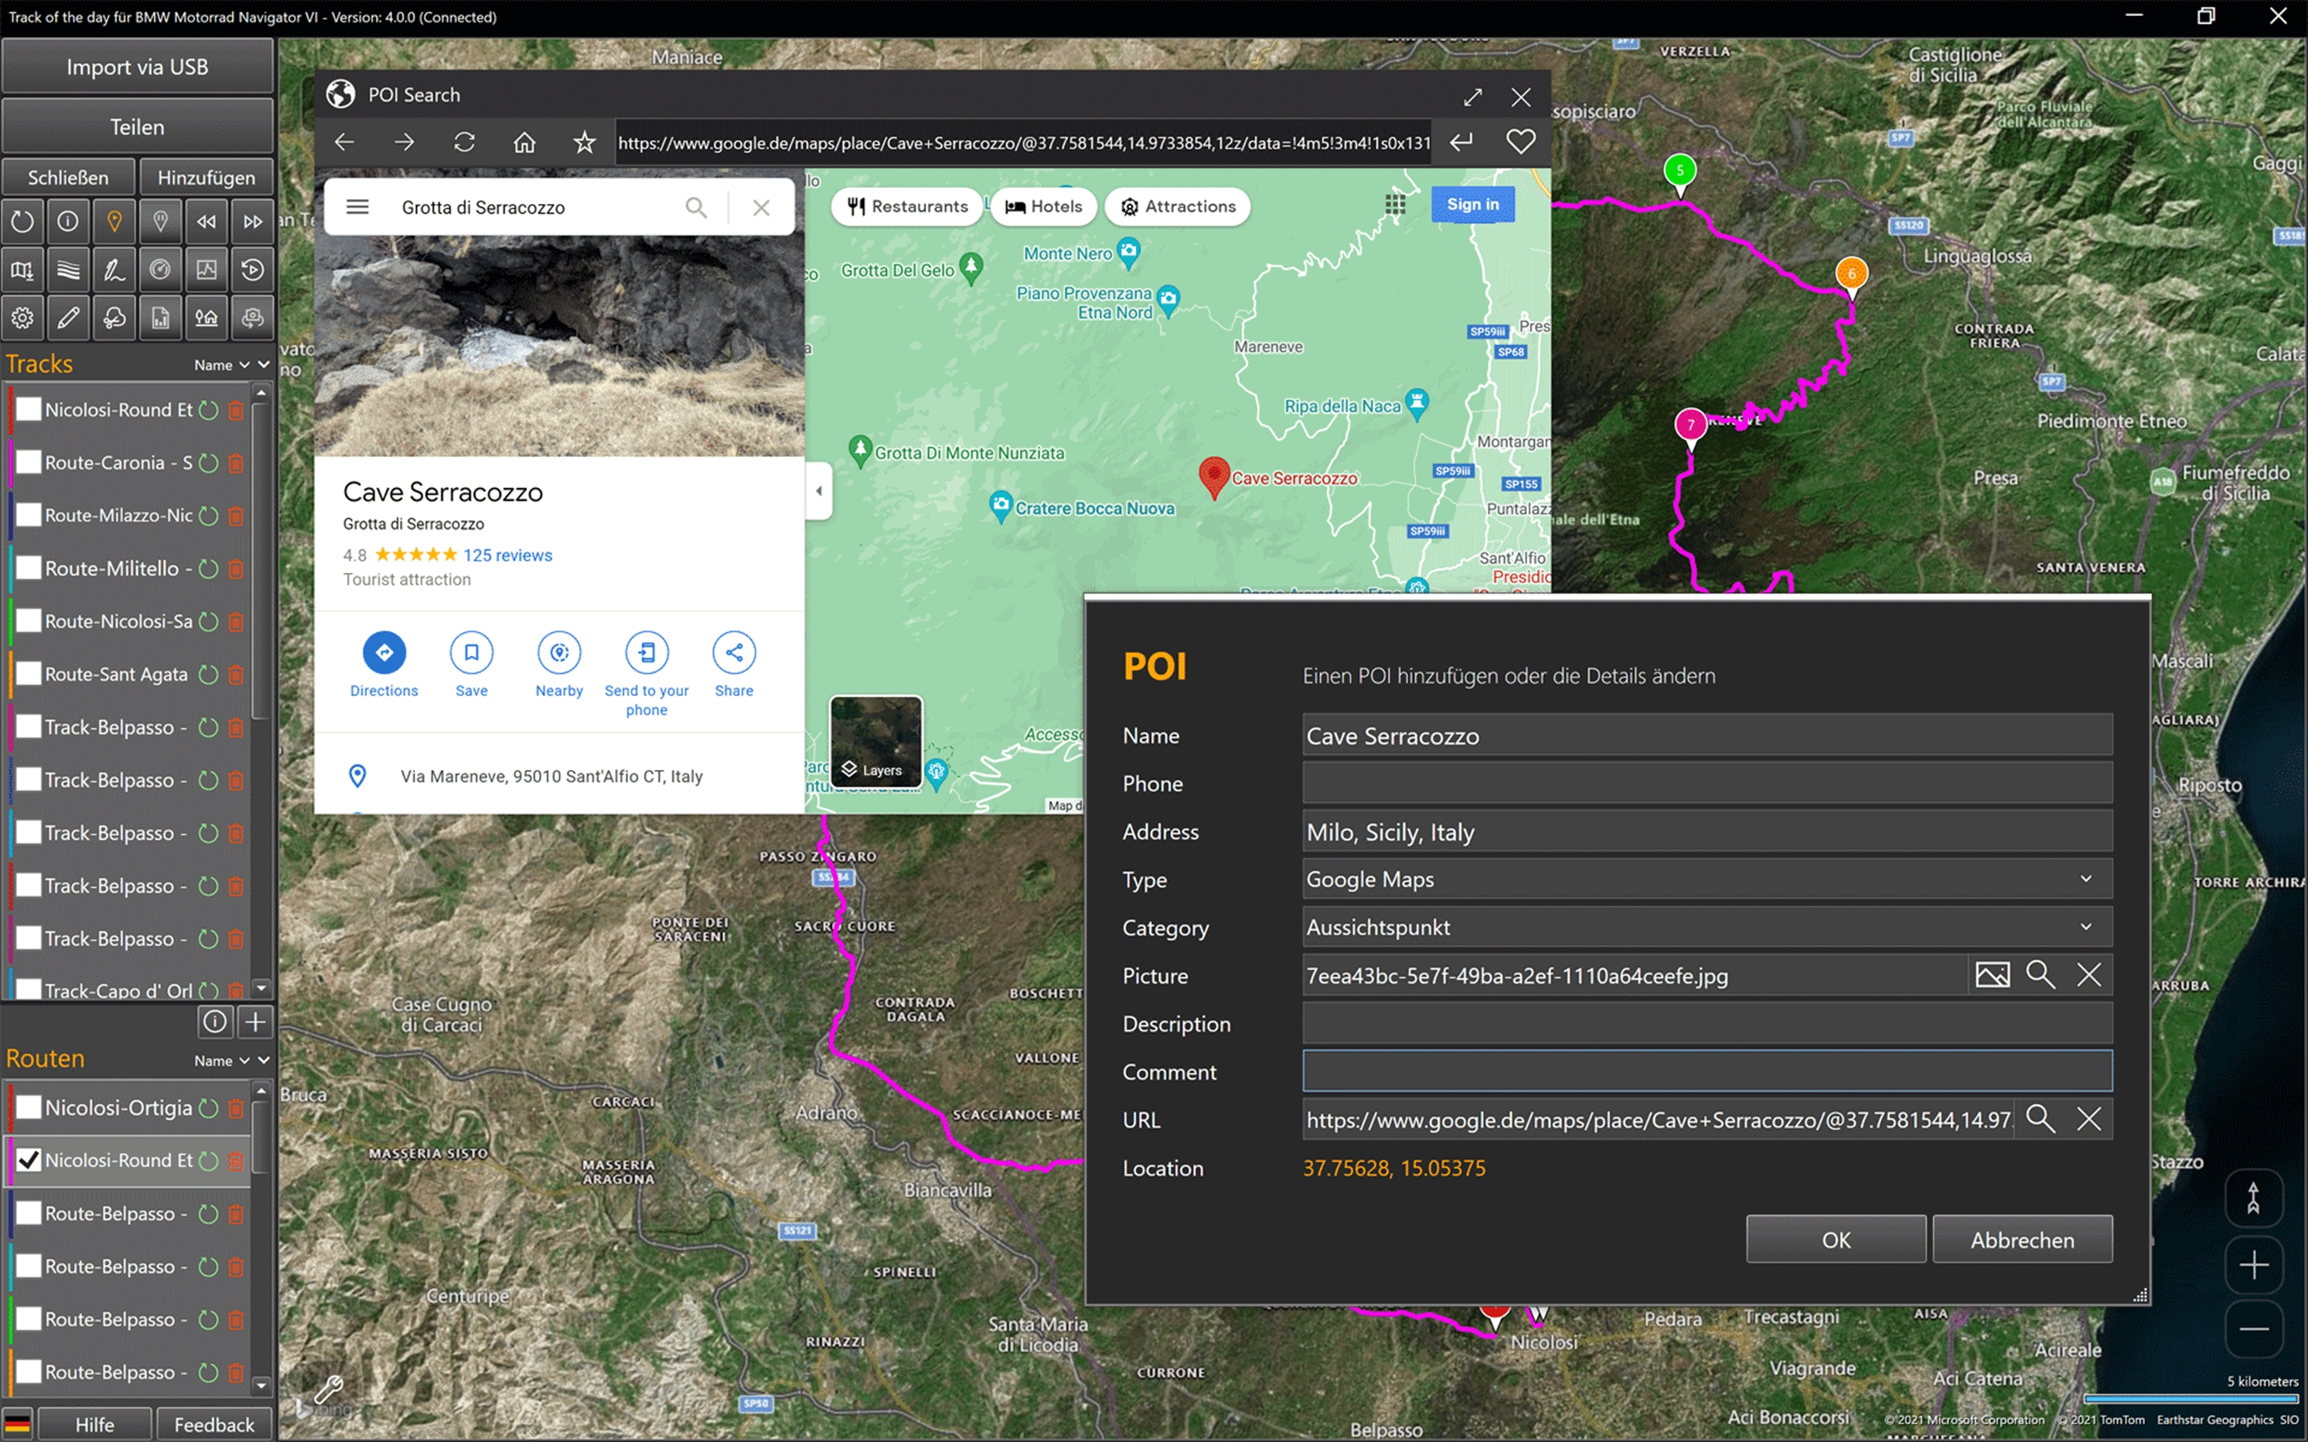Select the Restaurants filter chip

click(907, 206)
